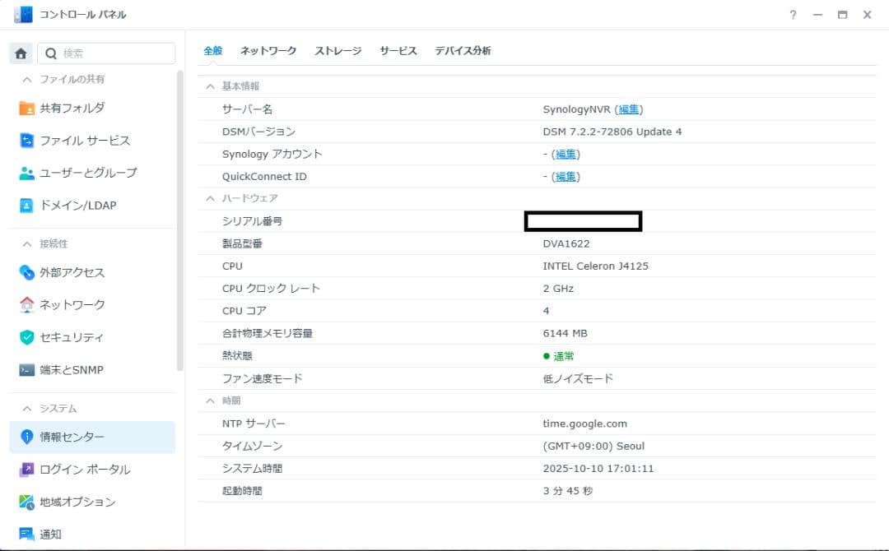Click 編集 next to SynologyNVR server name
The width and height of the screenshot is (889, 551).
point(630,109)
